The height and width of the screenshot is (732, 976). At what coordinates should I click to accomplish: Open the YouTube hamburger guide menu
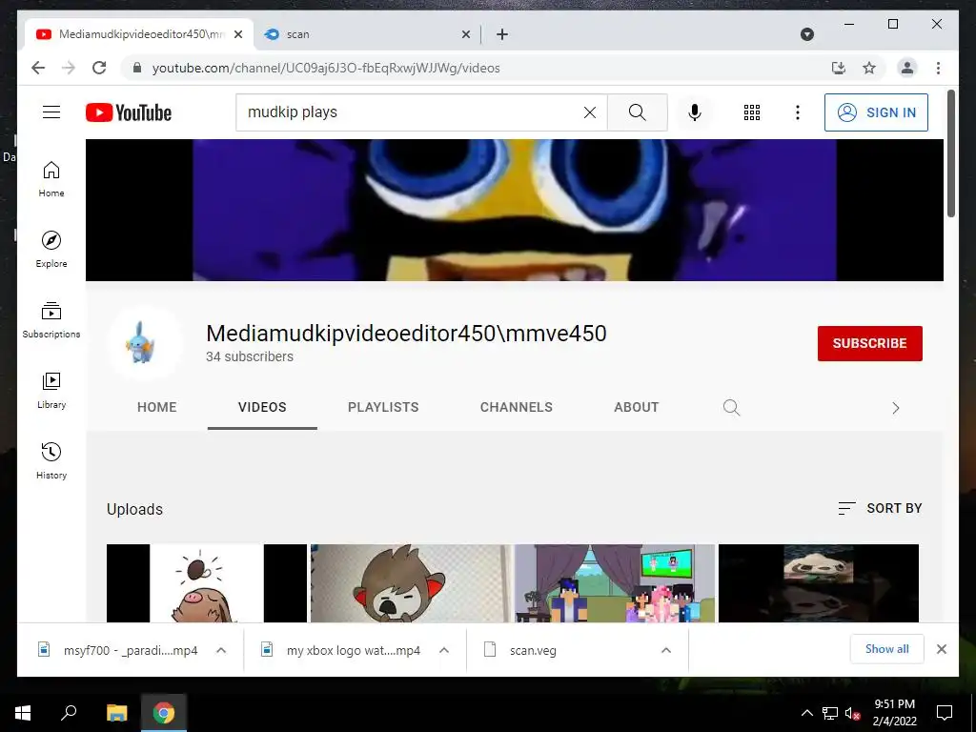(51, 112)
